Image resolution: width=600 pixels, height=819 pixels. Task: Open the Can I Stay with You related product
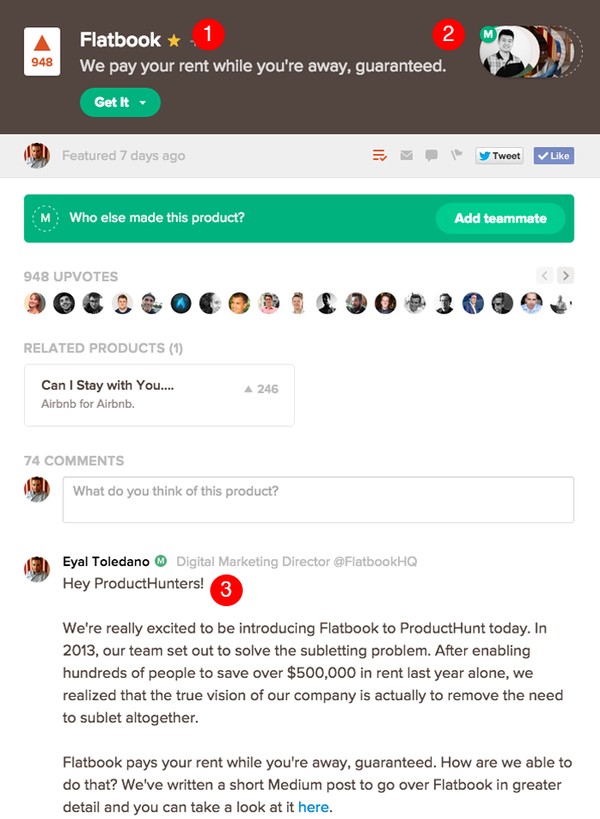(108, 386)
